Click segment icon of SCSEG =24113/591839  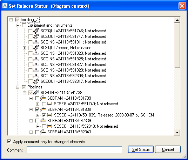[x=49, y=115]
